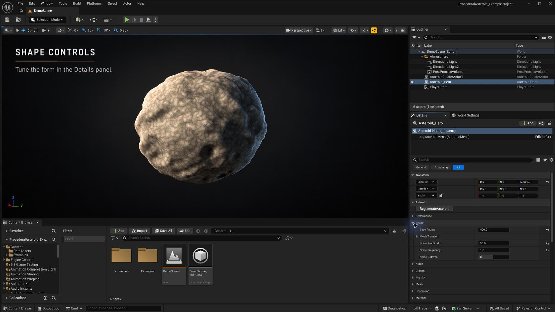This screenshot has width=555, height=312.
Task: Select the translate (move) gizmo tool
Action: [23, 30]
